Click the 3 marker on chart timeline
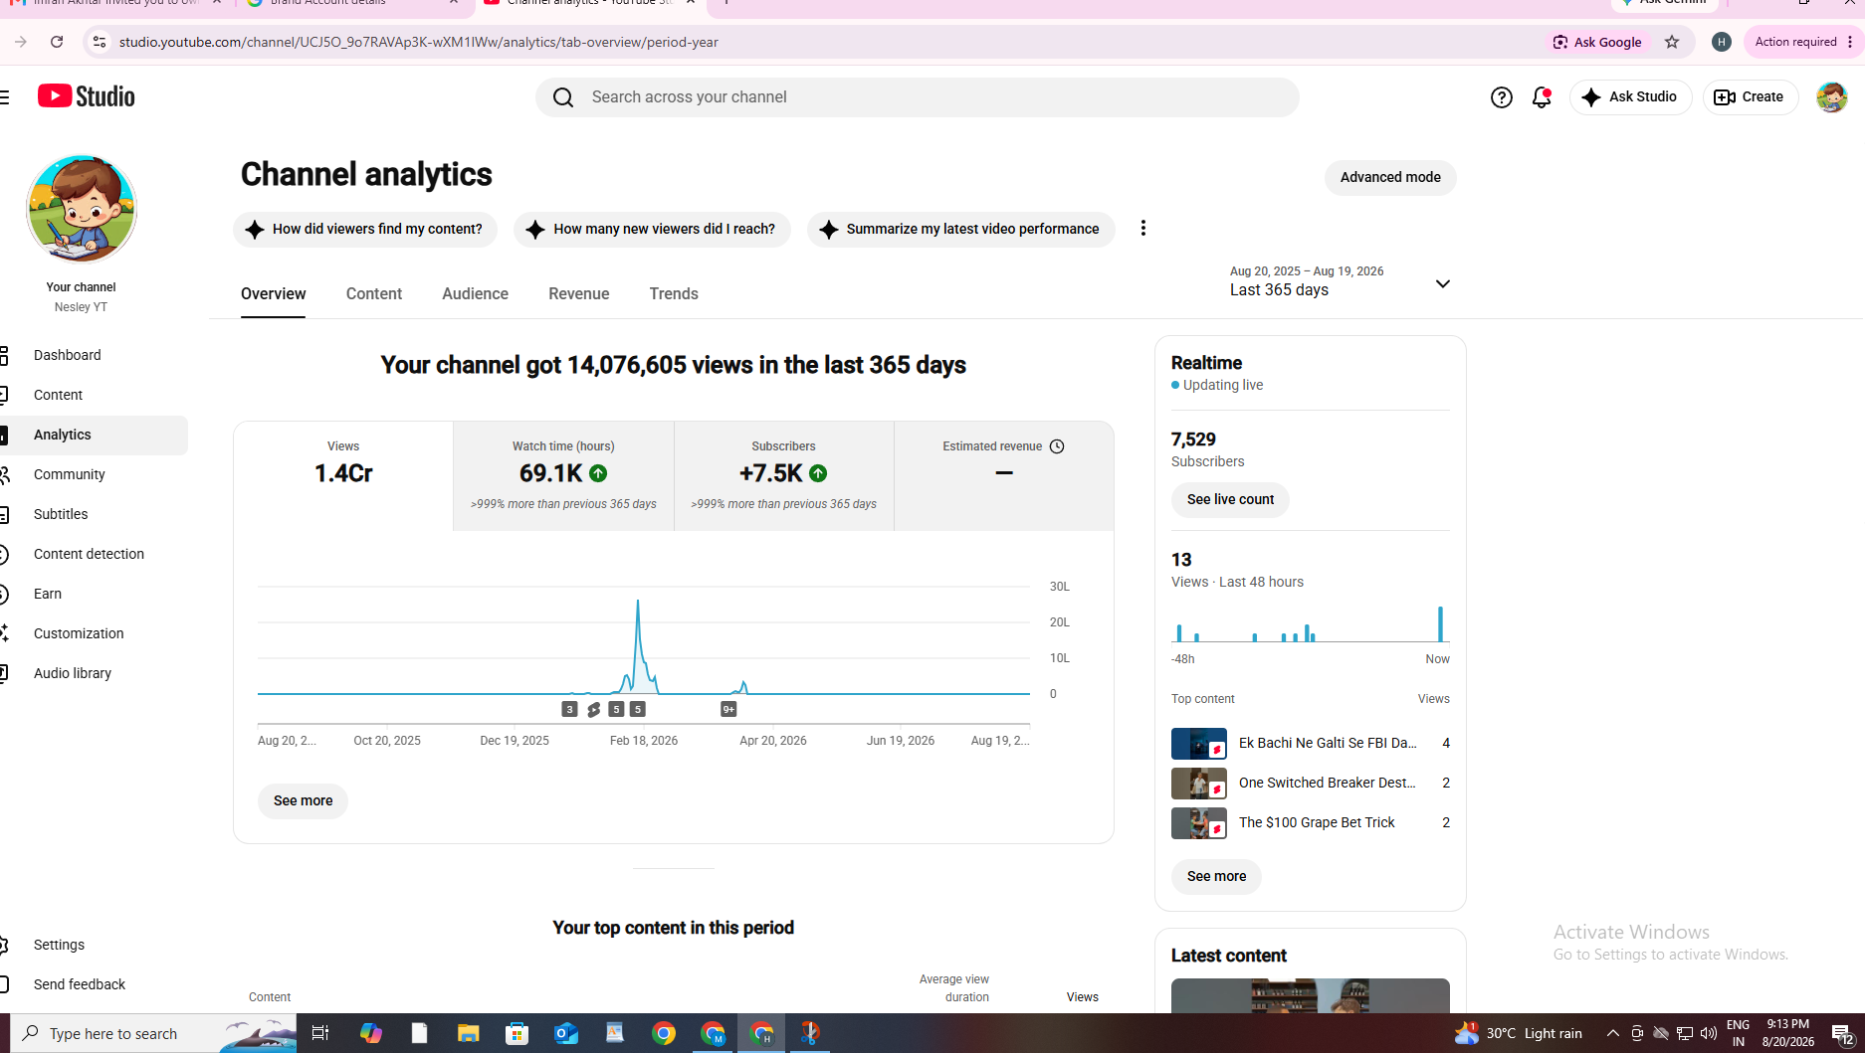Screen dimensions: 1865x1053 (569, 709)
